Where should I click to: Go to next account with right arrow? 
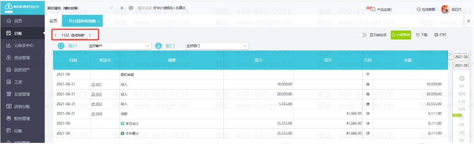coord(91,35)
